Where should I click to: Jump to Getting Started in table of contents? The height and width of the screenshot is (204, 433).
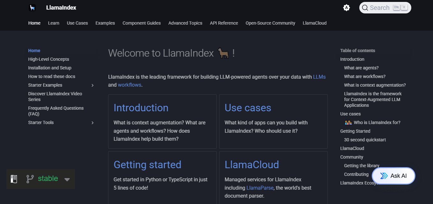click(x=355, y=131)
